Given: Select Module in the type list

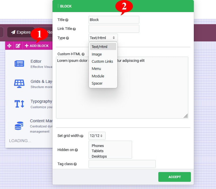Looking at the screenshot, I should [103, 76].
